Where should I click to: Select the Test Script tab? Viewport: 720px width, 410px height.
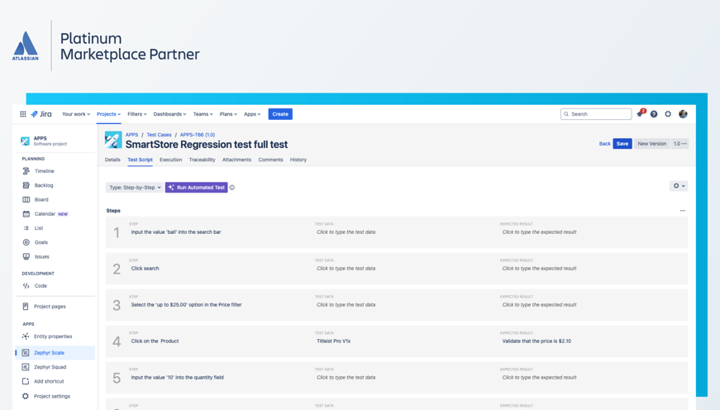click(x=140, y=160)
